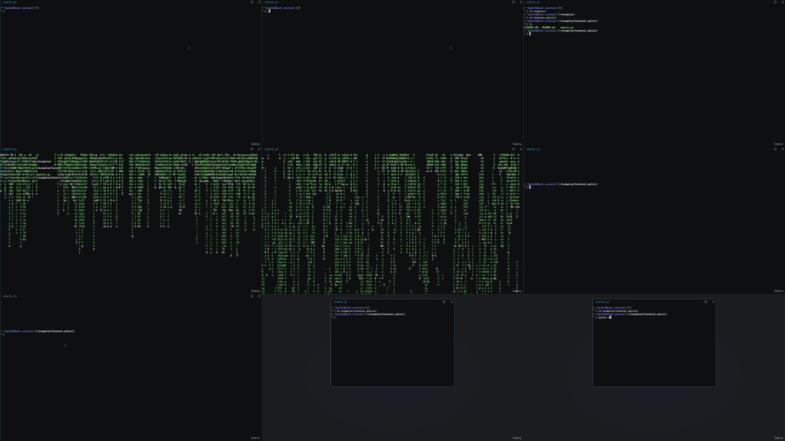Click the 'cd examples/' command line
This screenshot has width=785, height=441.
(537, 11)
